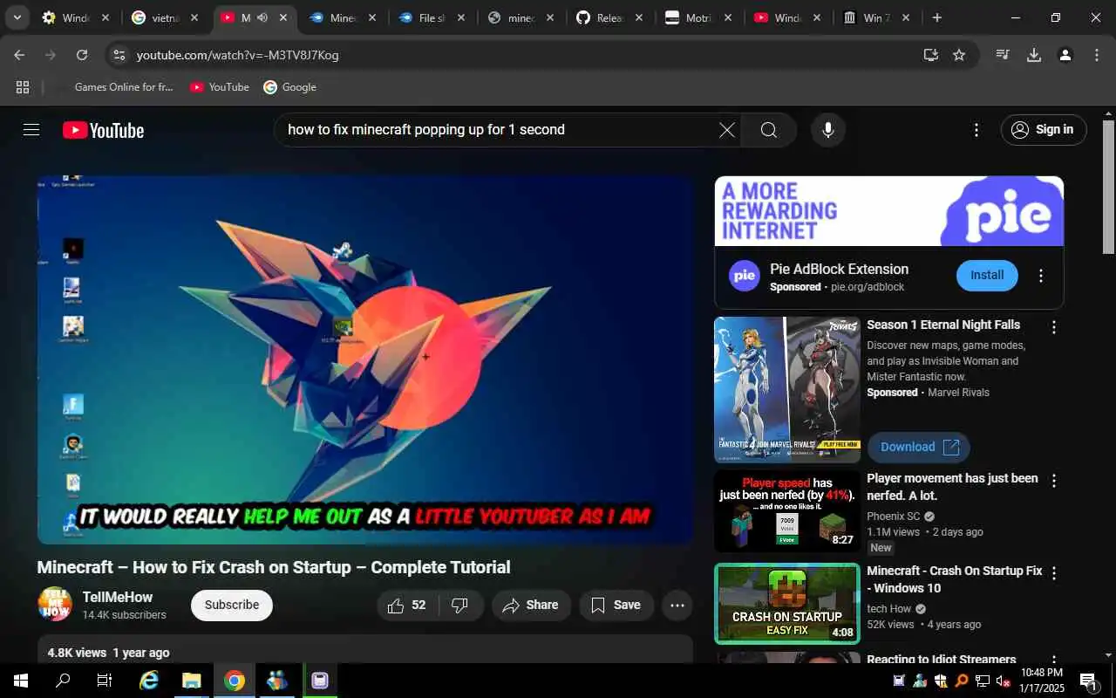Save video to playlist

tap(616, 605)
